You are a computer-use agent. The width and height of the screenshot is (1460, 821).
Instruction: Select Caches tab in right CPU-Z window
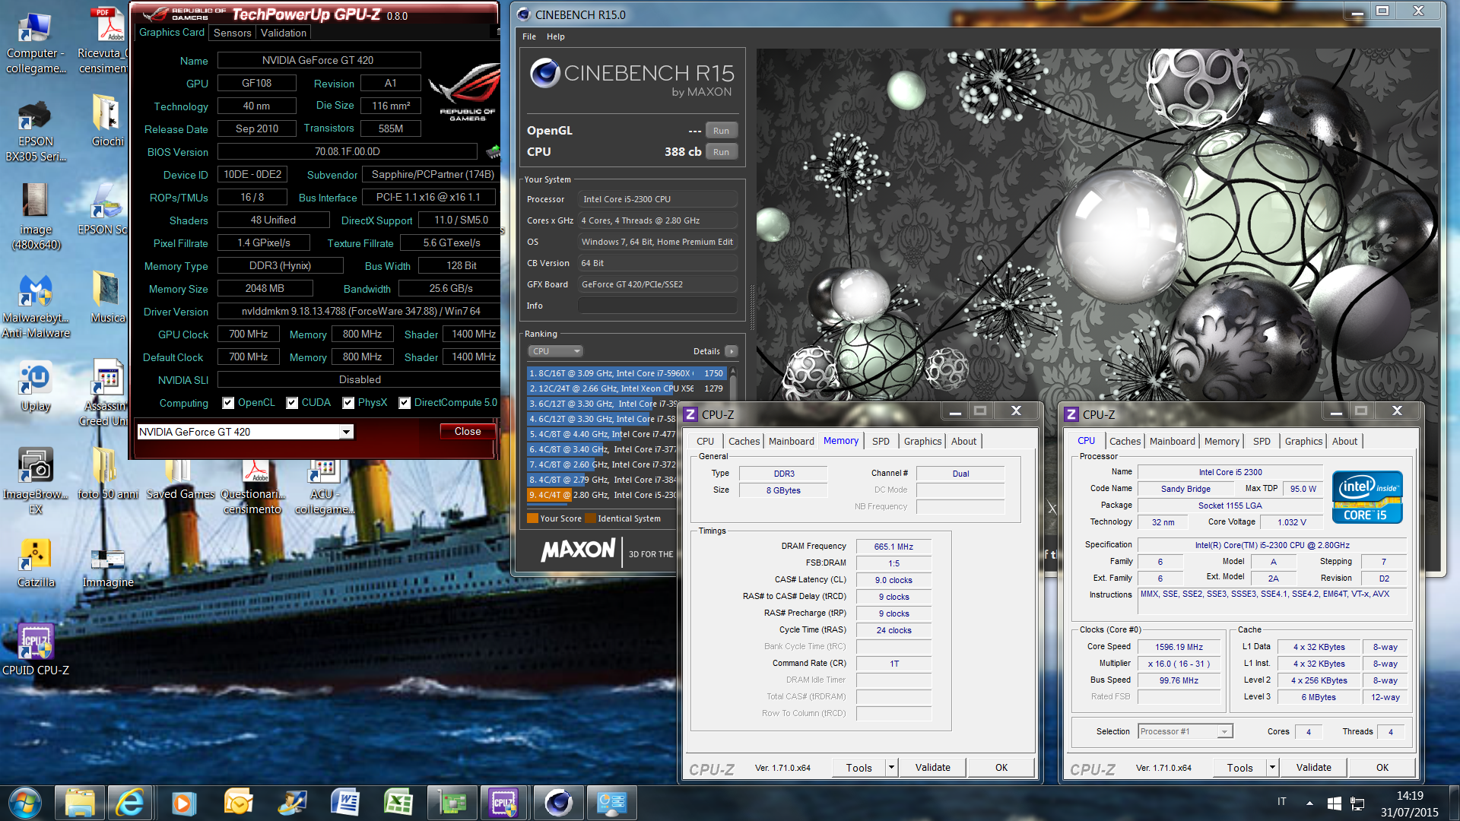[x=1125, y=441]
